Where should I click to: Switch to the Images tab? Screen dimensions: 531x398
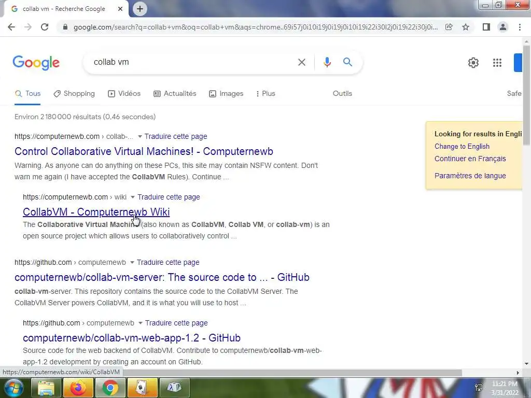pos(226,94)
